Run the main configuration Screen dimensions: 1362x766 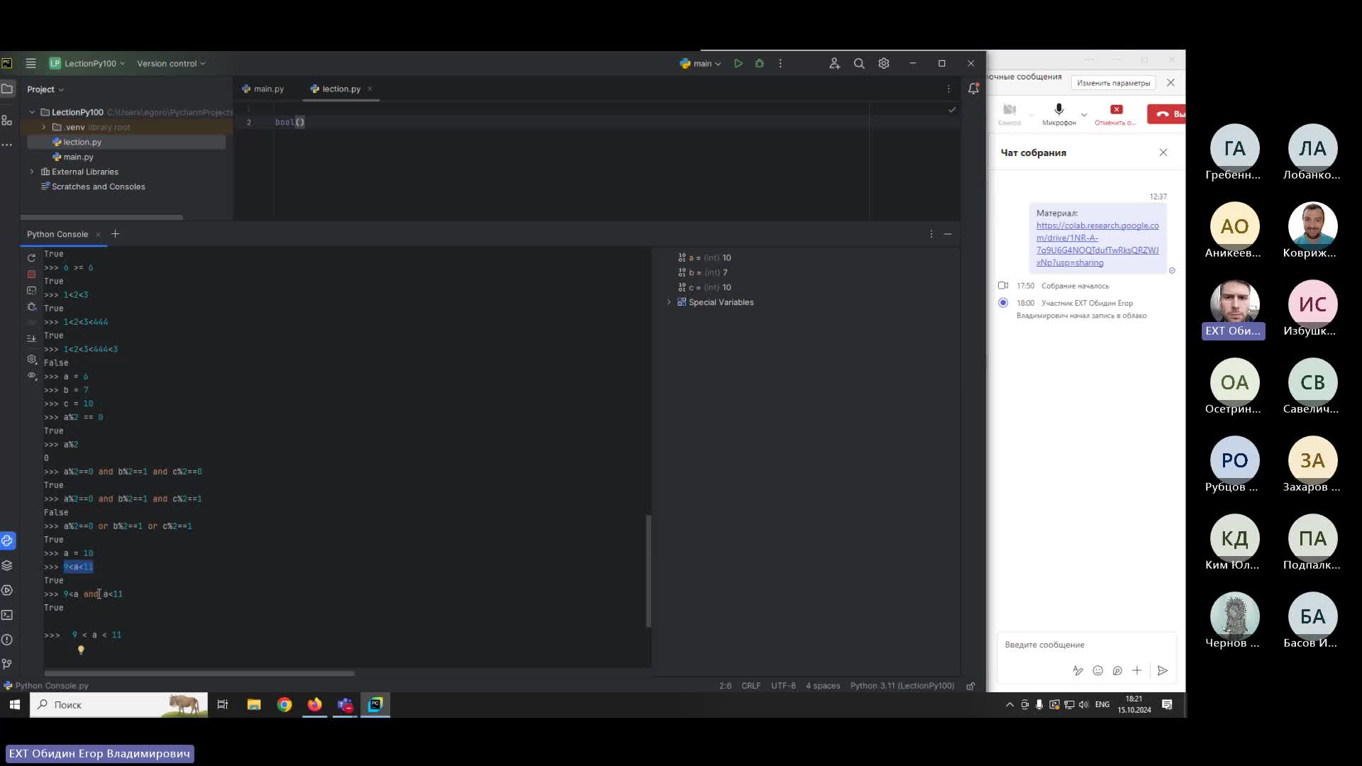(x=738, y=63)
